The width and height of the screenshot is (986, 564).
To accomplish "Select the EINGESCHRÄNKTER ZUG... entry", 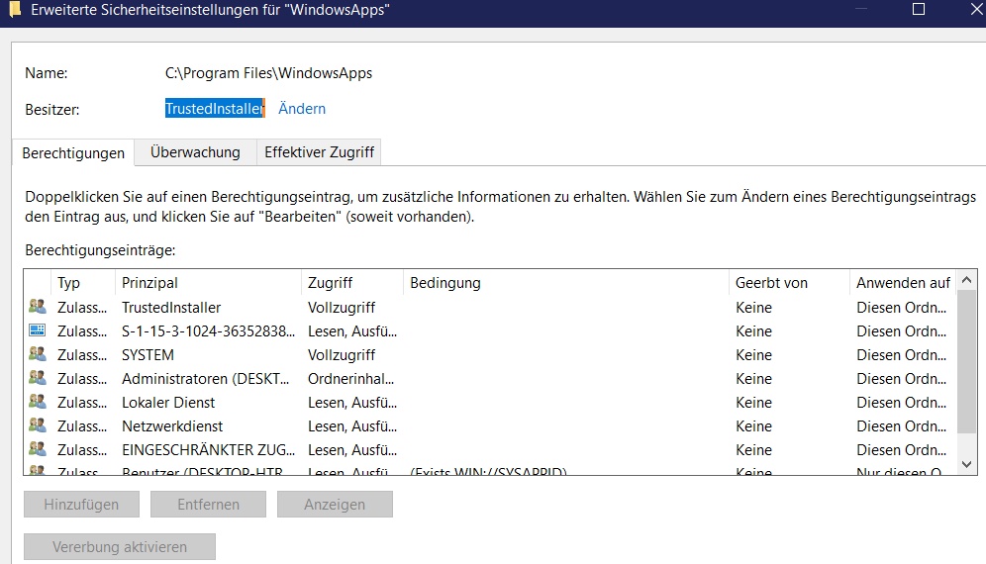I will point(208,450).
